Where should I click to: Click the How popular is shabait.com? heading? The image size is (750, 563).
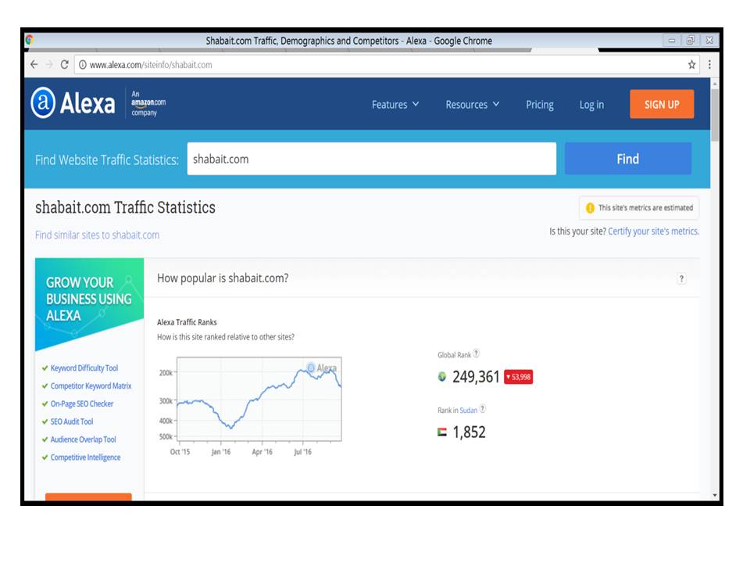[223, 278]
